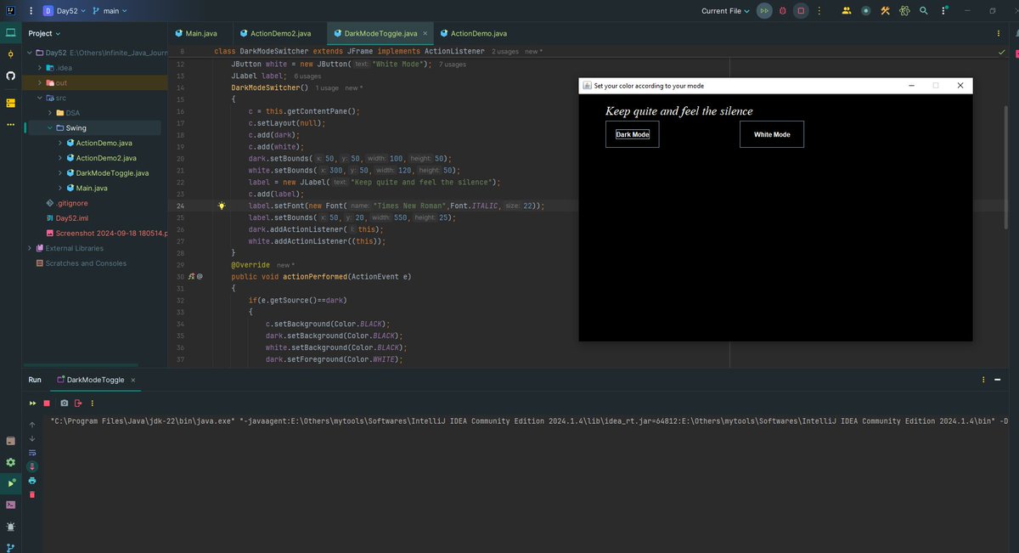Click the rerun button in top toolbar
The image size is (1019, 553).
click(x=765, y=11)
